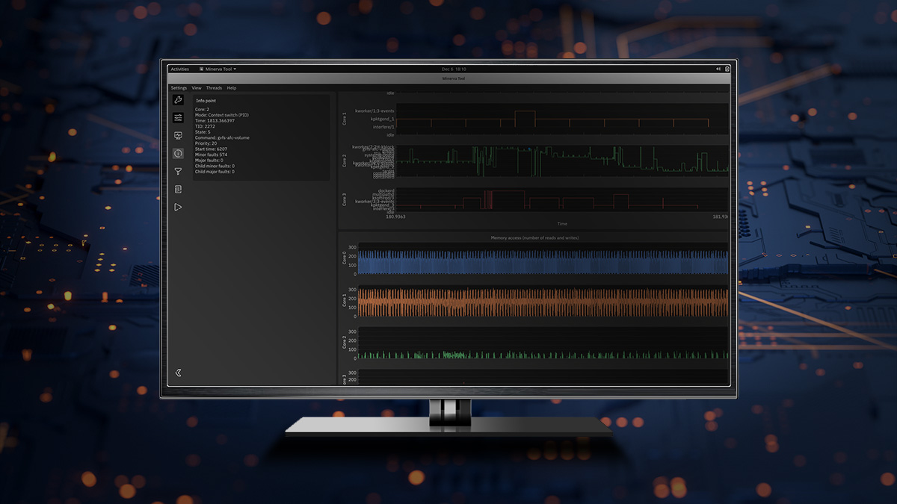Image resolution: width=897 pixels, height=504 pixels.
Task: Open the tuning sliders panel icon
Action: point(178,118)
